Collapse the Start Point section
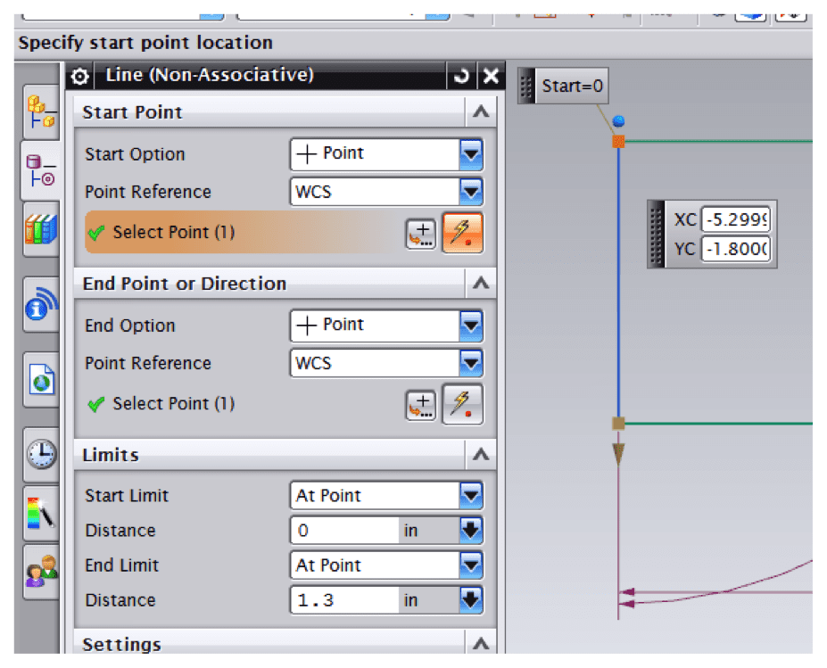 point(479,112)
